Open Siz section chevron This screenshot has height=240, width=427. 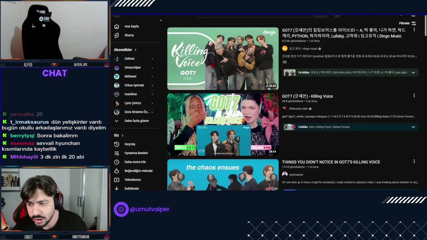[122, 135]
